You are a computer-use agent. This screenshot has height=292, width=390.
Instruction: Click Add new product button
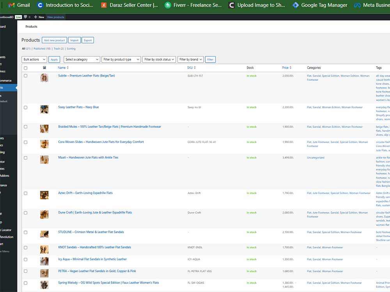[x=54, y=40]
